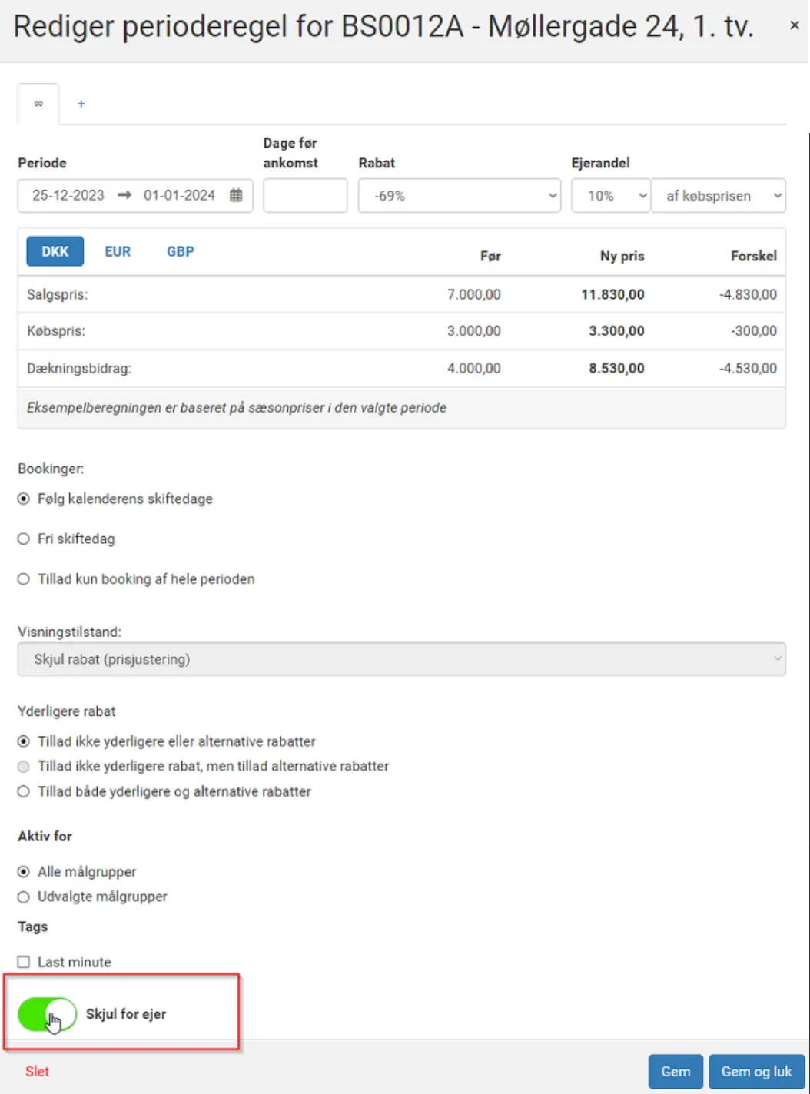
Task: Close the Rediger perioderegel dialog
Action: tap(794, 25)
